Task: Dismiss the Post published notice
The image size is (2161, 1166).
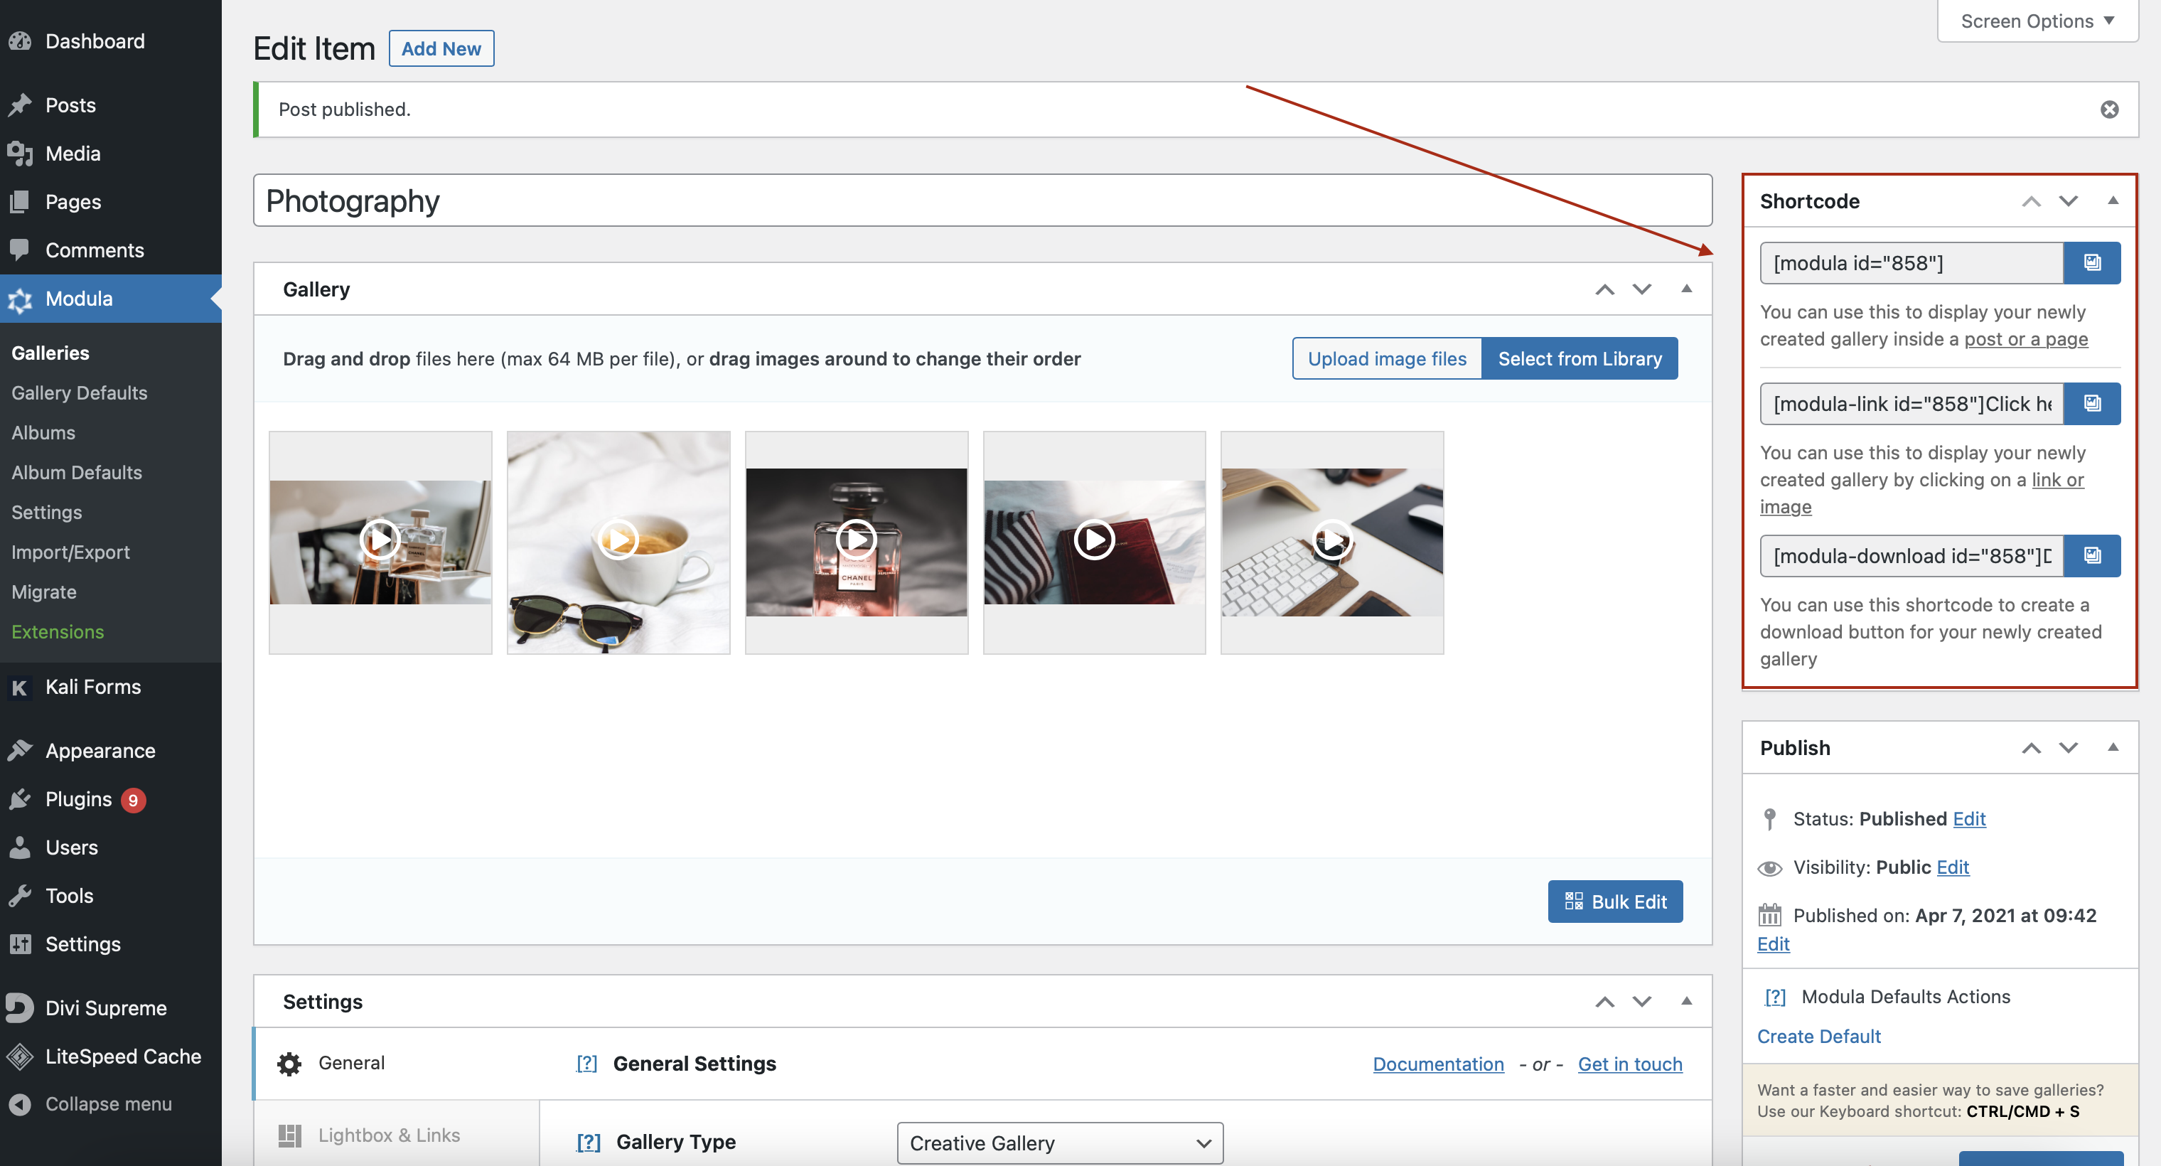Action: pyautogui.click(x=2109, y=110)
